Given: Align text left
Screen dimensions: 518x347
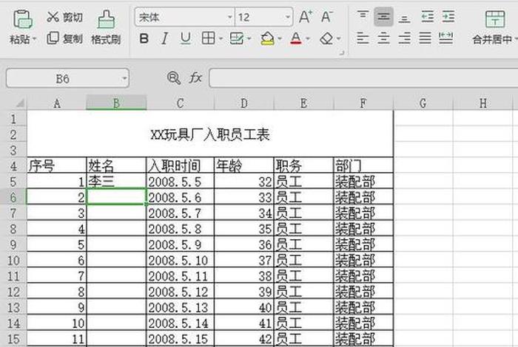Looking at the screenshot, I should click(x=363, y=38).
